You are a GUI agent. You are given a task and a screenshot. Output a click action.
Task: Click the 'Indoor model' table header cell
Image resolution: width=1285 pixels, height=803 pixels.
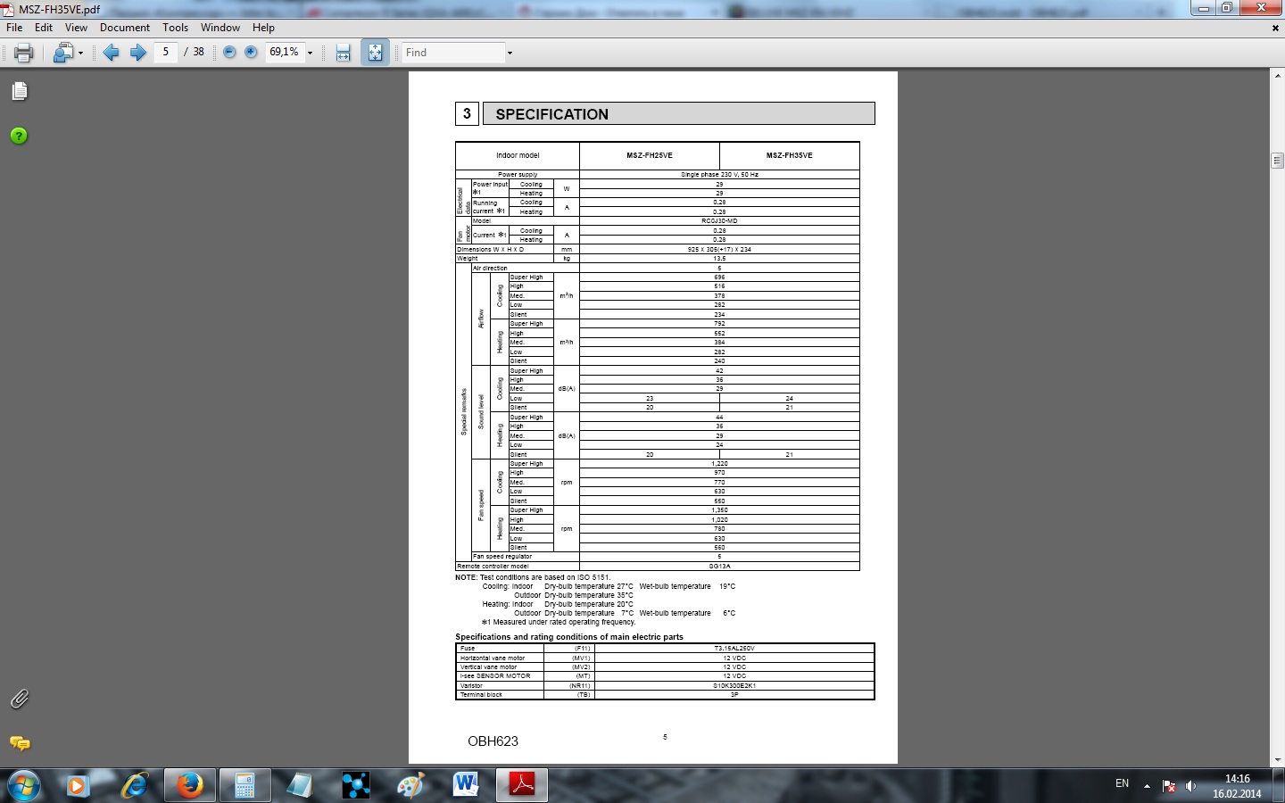(518, 155)
